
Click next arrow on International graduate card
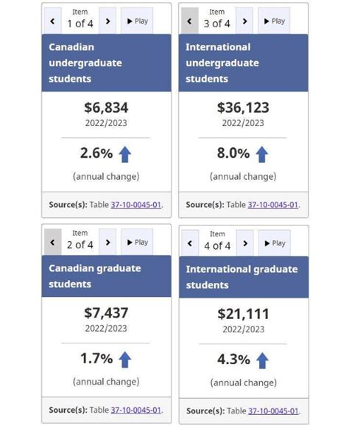point(245,243)
